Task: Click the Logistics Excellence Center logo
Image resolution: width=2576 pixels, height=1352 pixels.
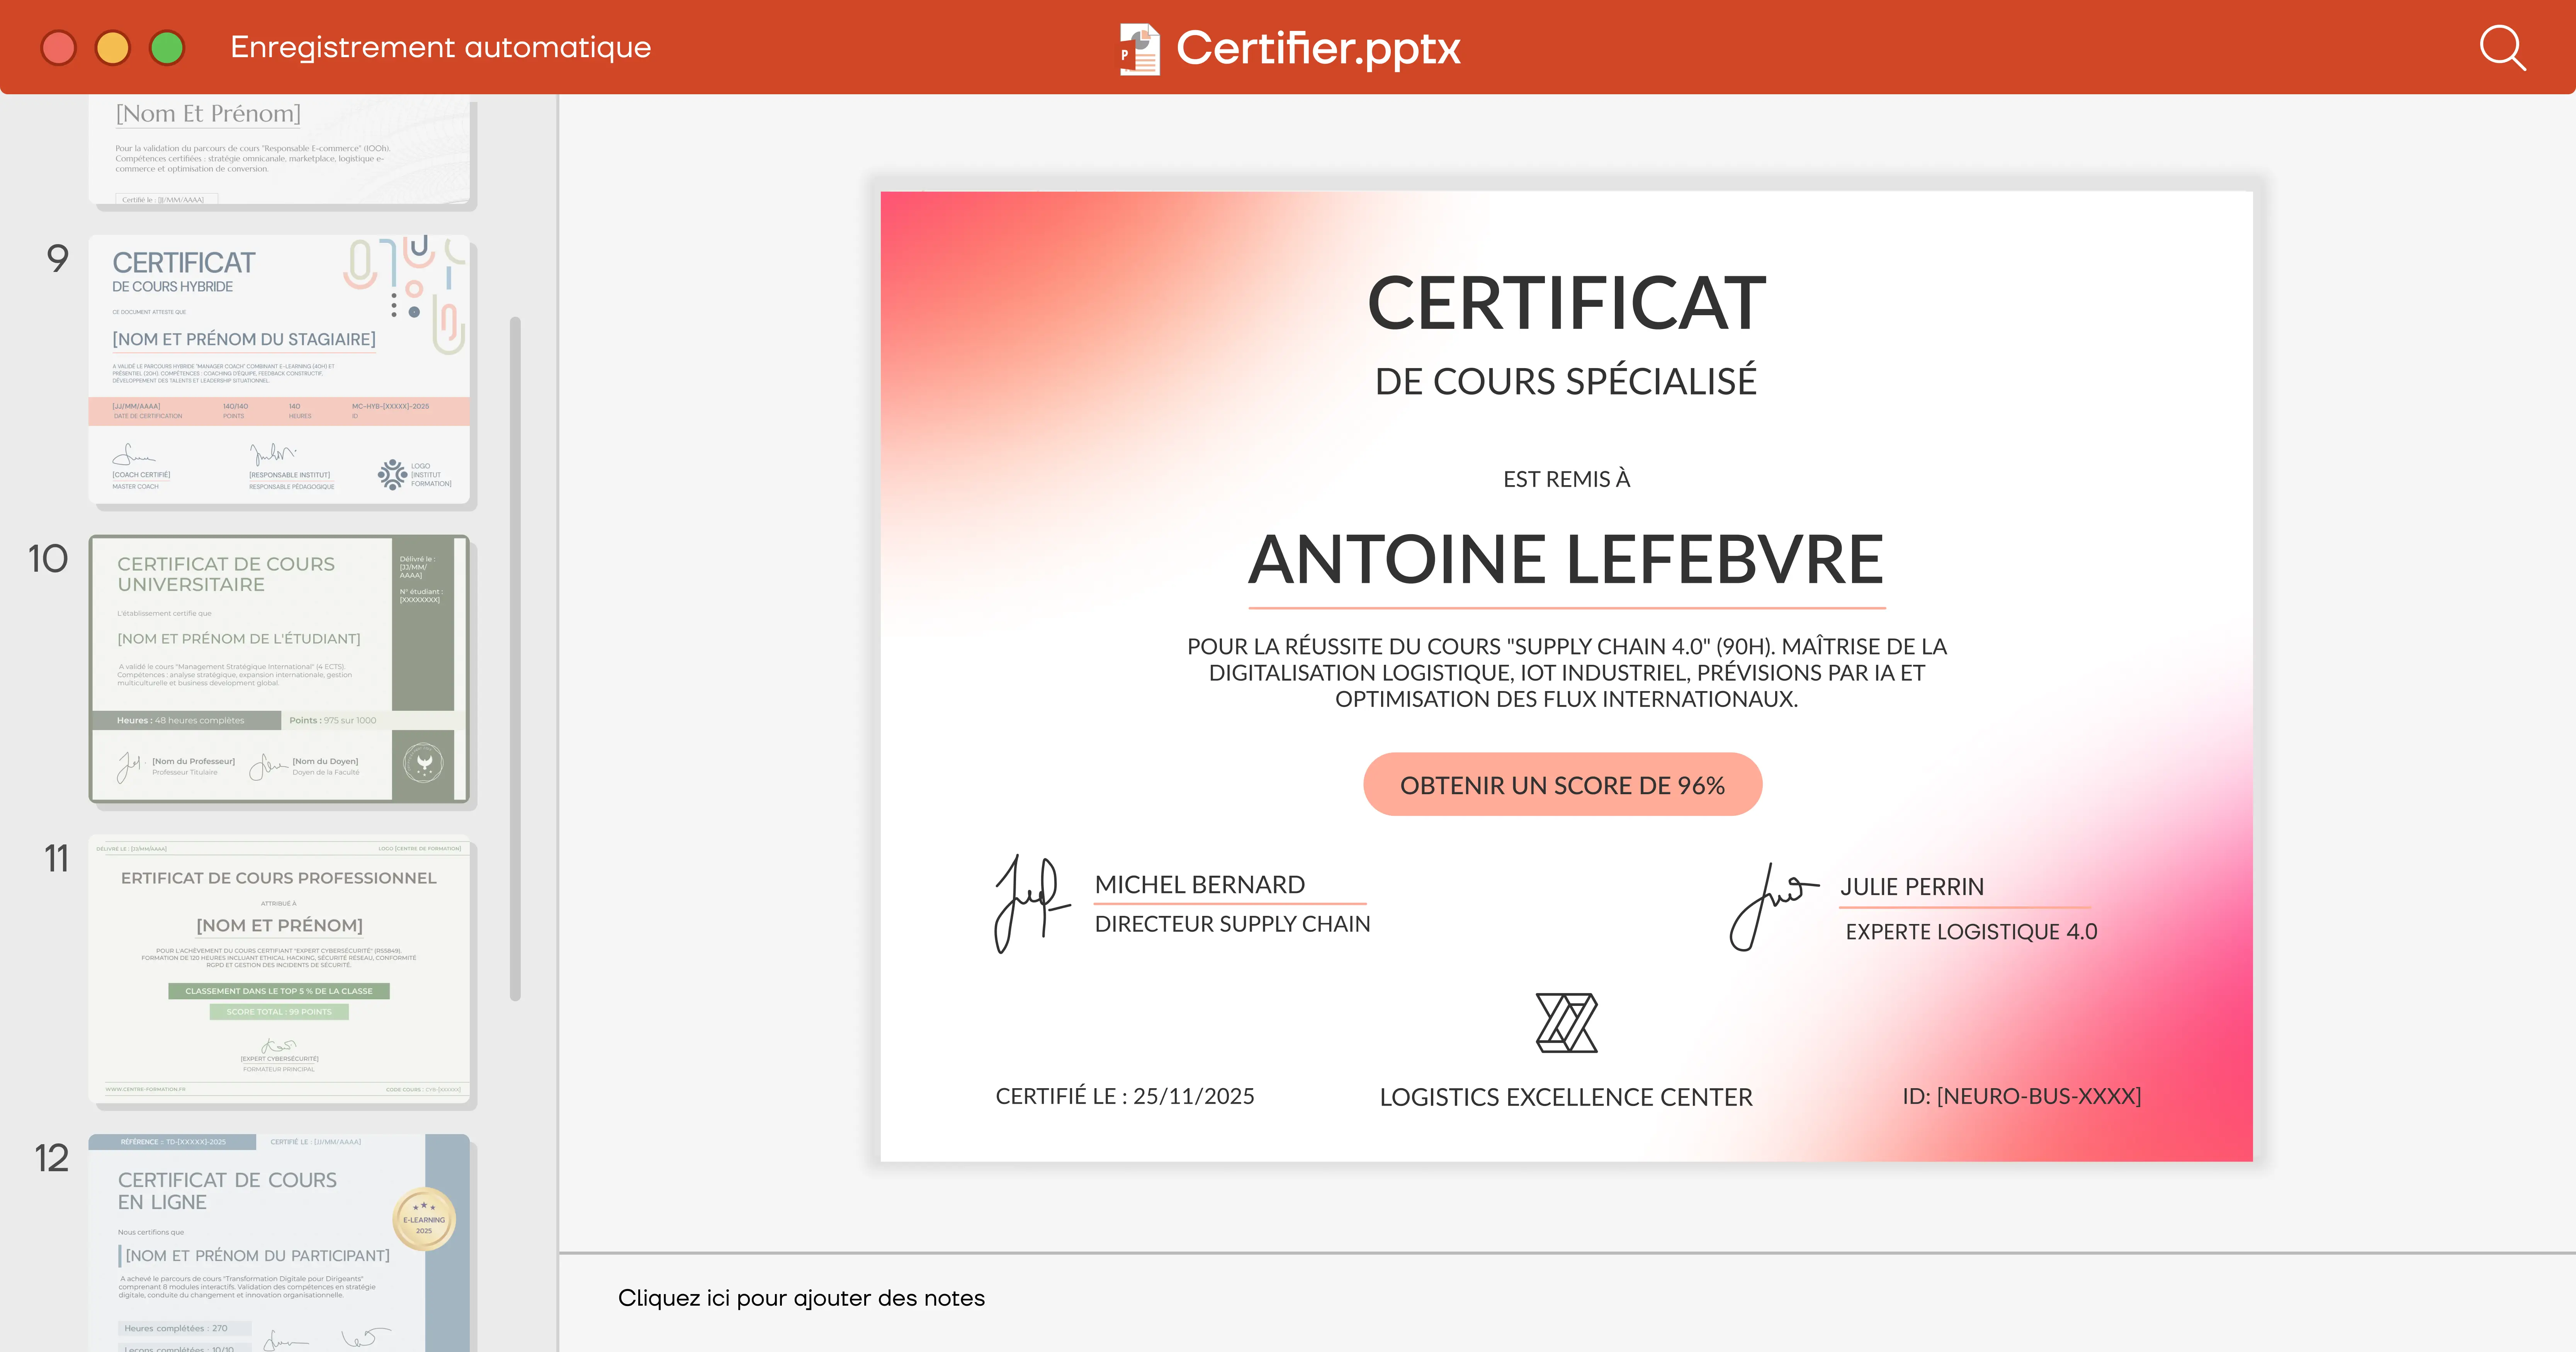Action: point(1566,1022)
